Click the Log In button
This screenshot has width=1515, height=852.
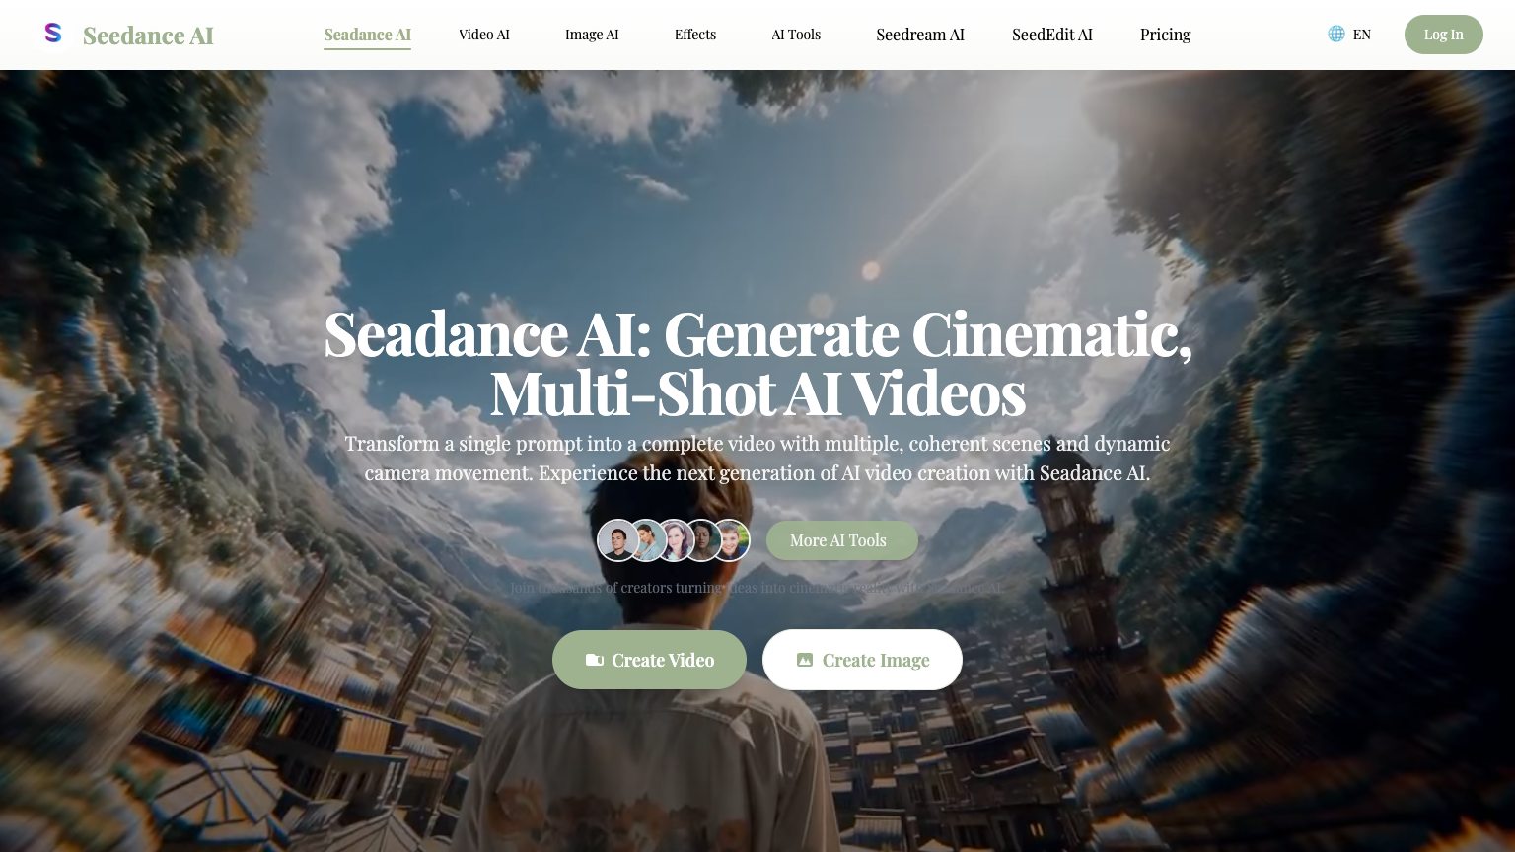pos(1443,35)
